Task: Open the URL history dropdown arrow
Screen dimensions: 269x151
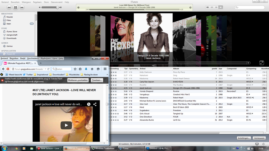Action: click(x=45, y=69)
